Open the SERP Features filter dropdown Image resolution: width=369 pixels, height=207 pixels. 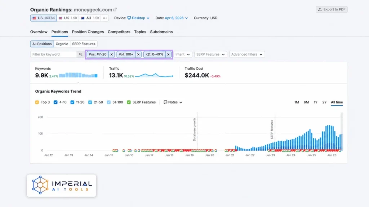pos(210,55)
